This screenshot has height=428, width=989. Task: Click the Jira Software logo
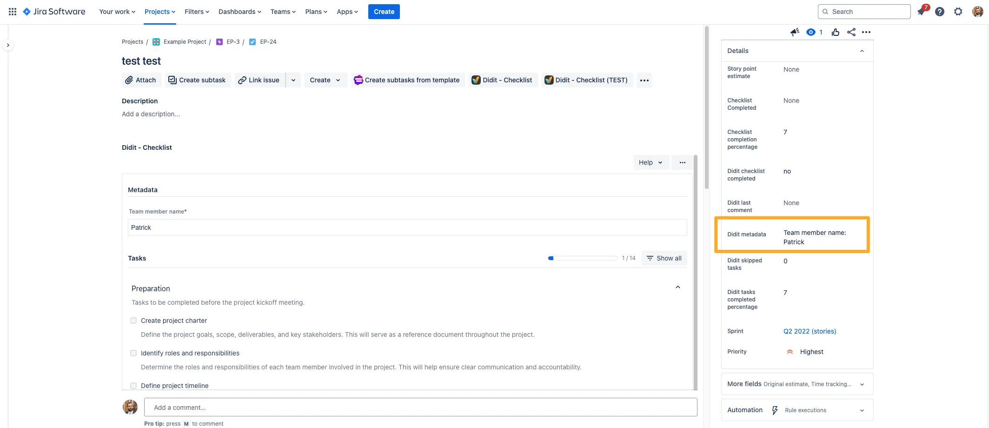pyautogui.click(x=54, y=12)
